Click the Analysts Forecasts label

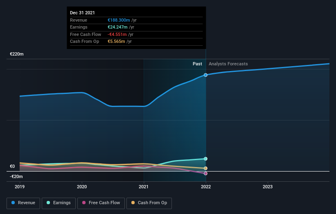pyautogui.click(x=228, y=64)
